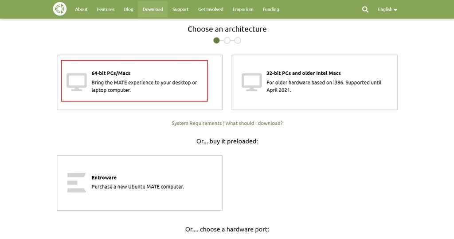454x239 pixels.
Task: Open the Features menu item
Action: click(x=106, y=9)
